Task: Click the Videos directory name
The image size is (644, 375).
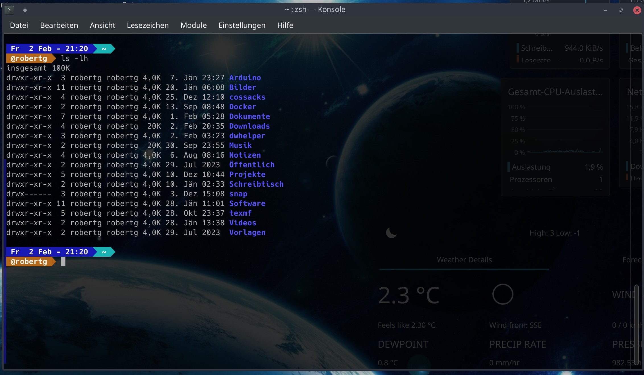Action: pyautogui.click(x=243, y=223)
